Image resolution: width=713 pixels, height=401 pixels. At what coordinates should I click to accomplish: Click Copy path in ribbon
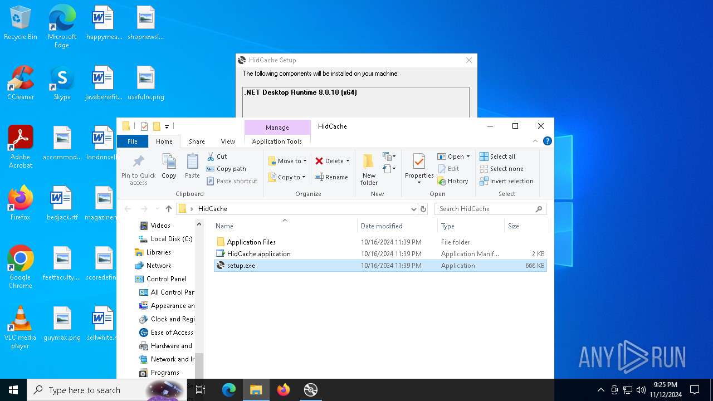click(x=226, y=169)
